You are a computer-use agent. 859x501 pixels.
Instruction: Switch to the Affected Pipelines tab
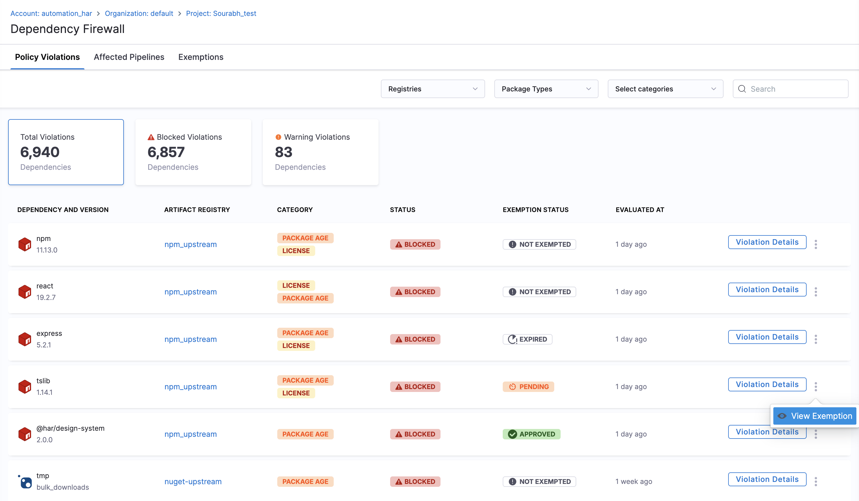coord(129,57)
